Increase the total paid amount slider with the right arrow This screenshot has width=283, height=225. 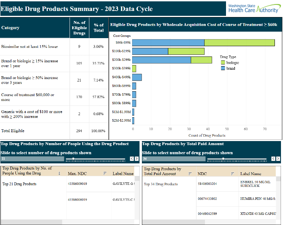278,159
